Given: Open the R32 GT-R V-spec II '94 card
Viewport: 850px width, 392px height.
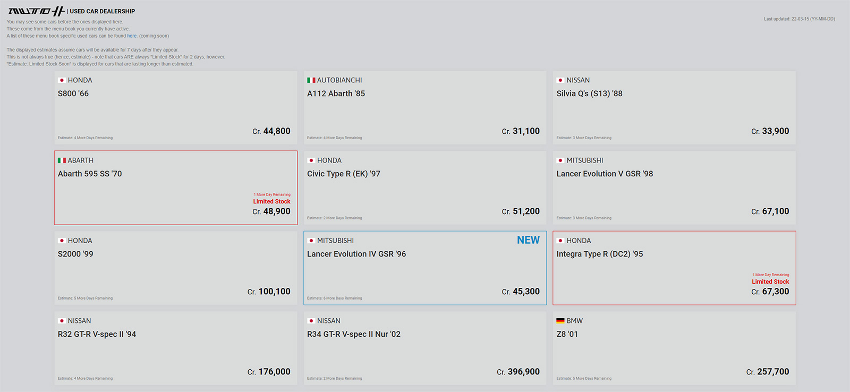Looking at the screenshot, I should click(175, 348).
